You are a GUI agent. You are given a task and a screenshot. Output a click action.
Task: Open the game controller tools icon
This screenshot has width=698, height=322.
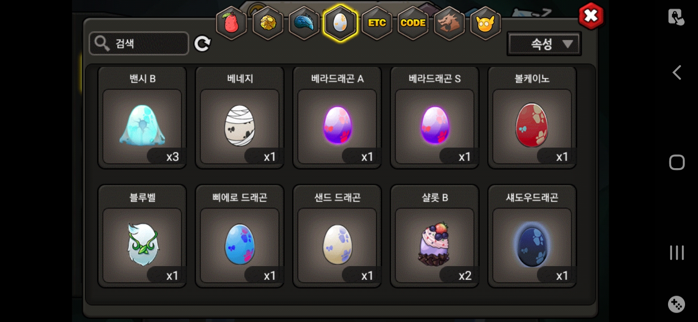pyautogui.click(x=677, y=304)
